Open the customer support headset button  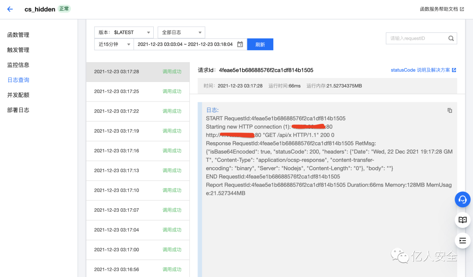tap(462, 199)
